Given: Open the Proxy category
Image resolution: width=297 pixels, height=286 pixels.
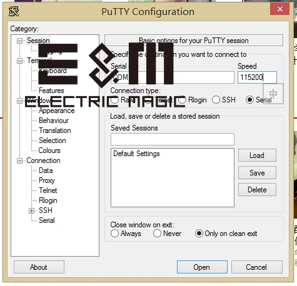Looking at the screenshot, I should point(47,180).
